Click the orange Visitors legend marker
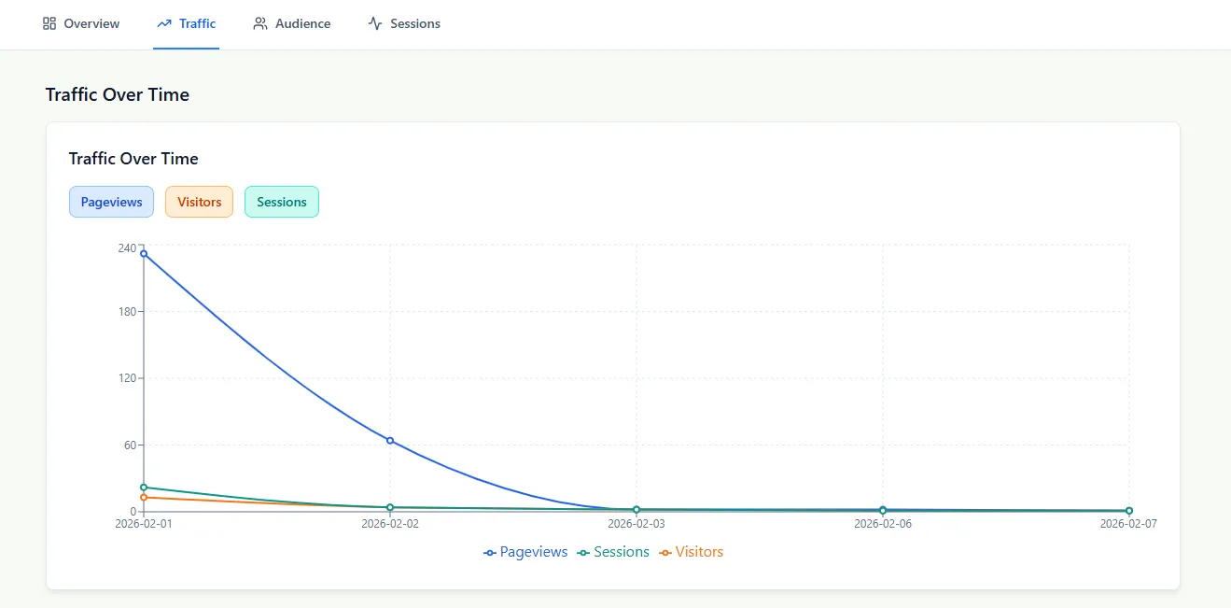This screenshot has width=1231, height=608. (x=667, y=552)
